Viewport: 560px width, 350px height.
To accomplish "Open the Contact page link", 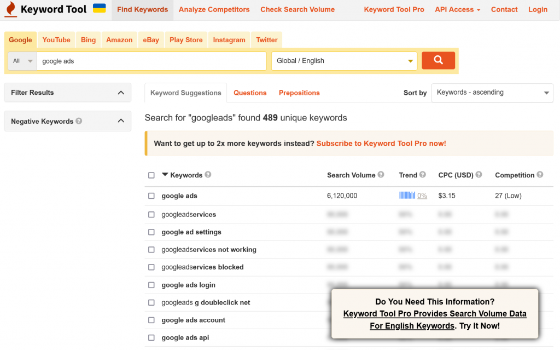I will (504, 10).
